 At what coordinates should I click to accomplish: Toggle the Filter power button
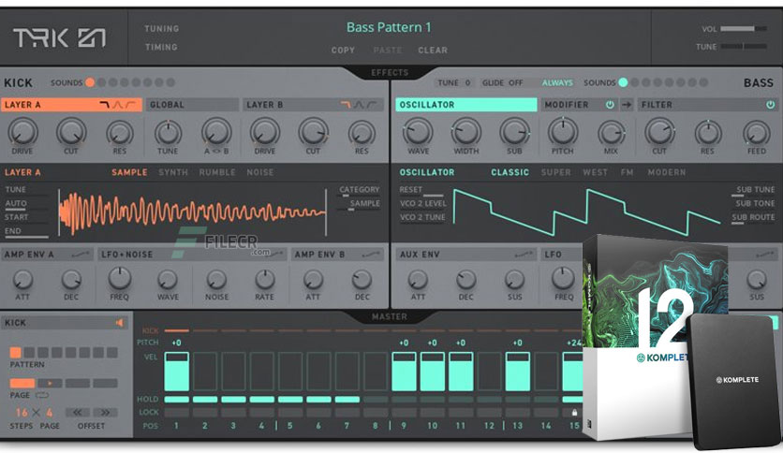click(771, 105)
